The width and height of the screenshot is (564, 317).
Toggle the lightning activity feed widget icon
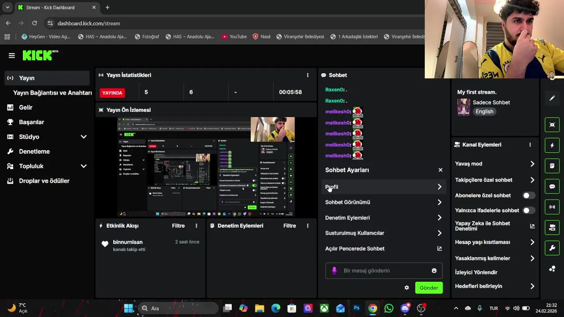pos(552,145)
